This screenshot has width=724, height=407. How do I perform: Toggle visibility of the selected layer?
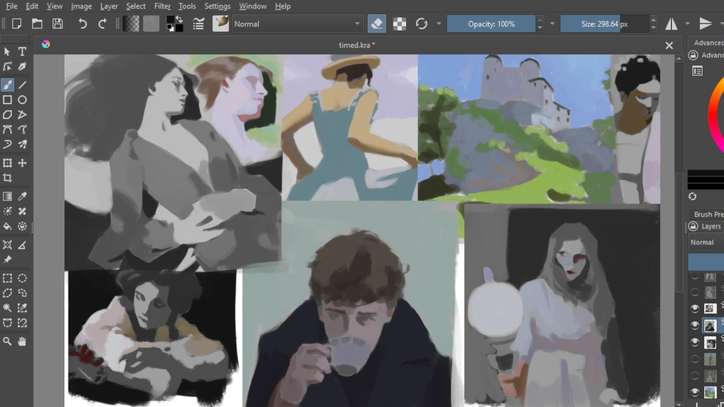(695, 325)
